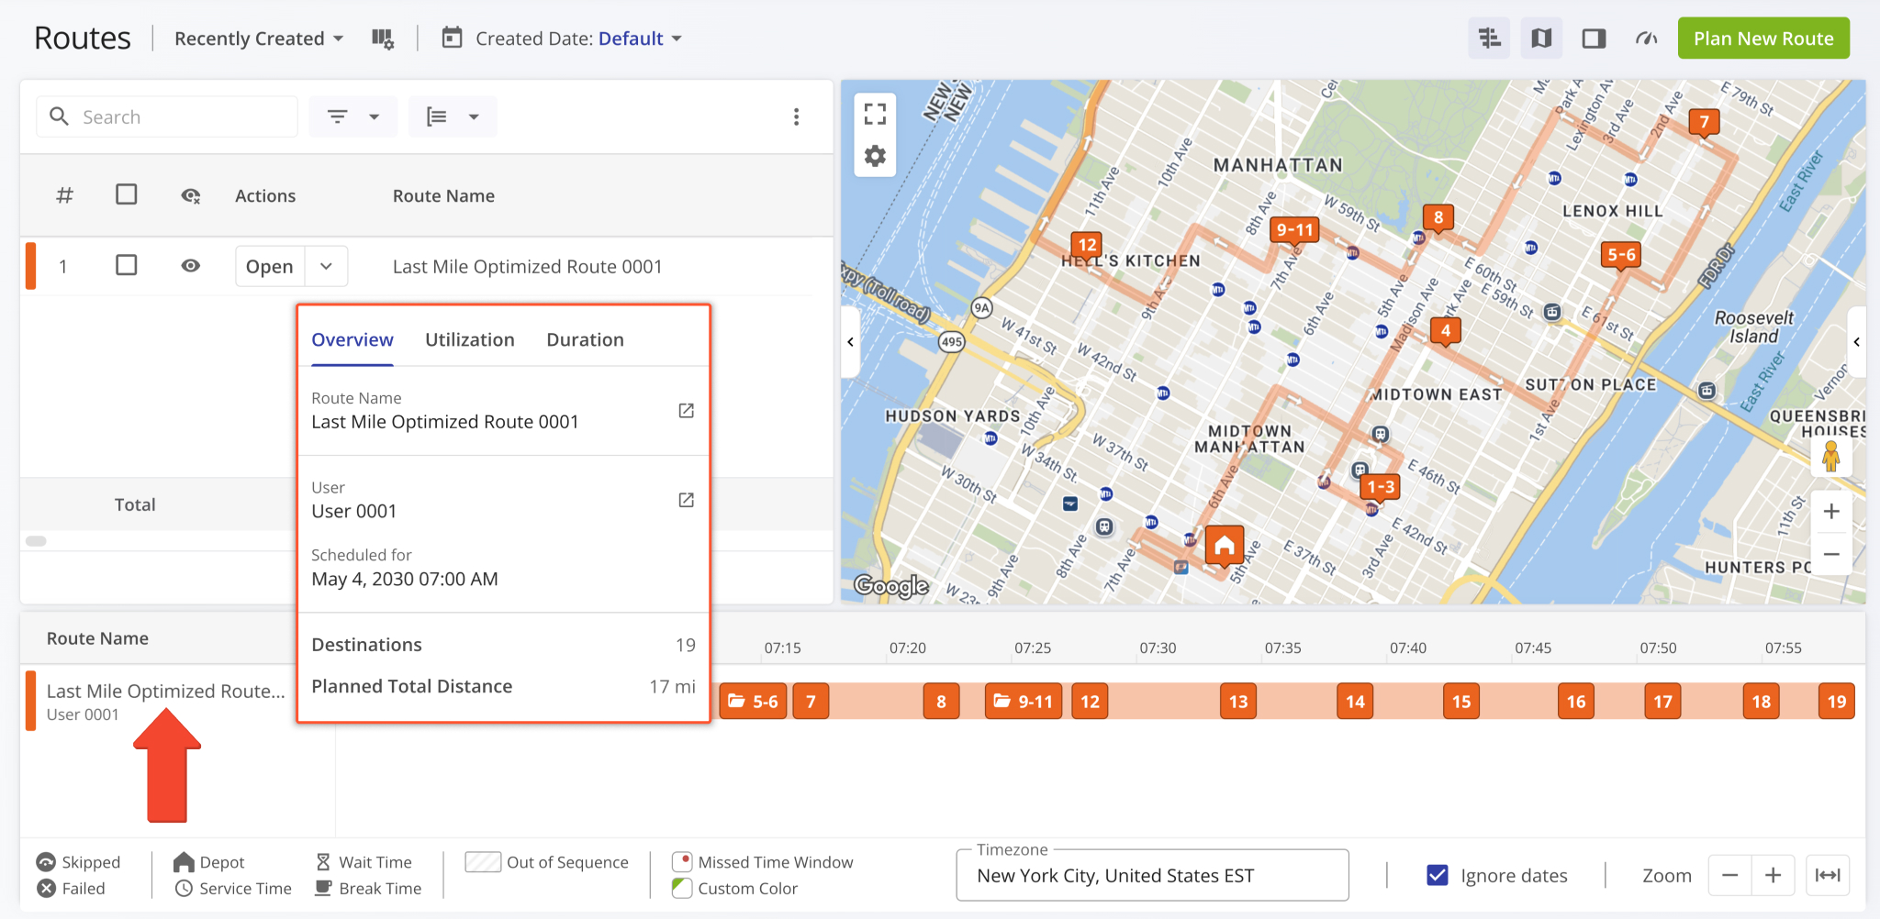Click inside the New York City timezone field
The image size is (1880, 919).
[x=1151, y=875]
